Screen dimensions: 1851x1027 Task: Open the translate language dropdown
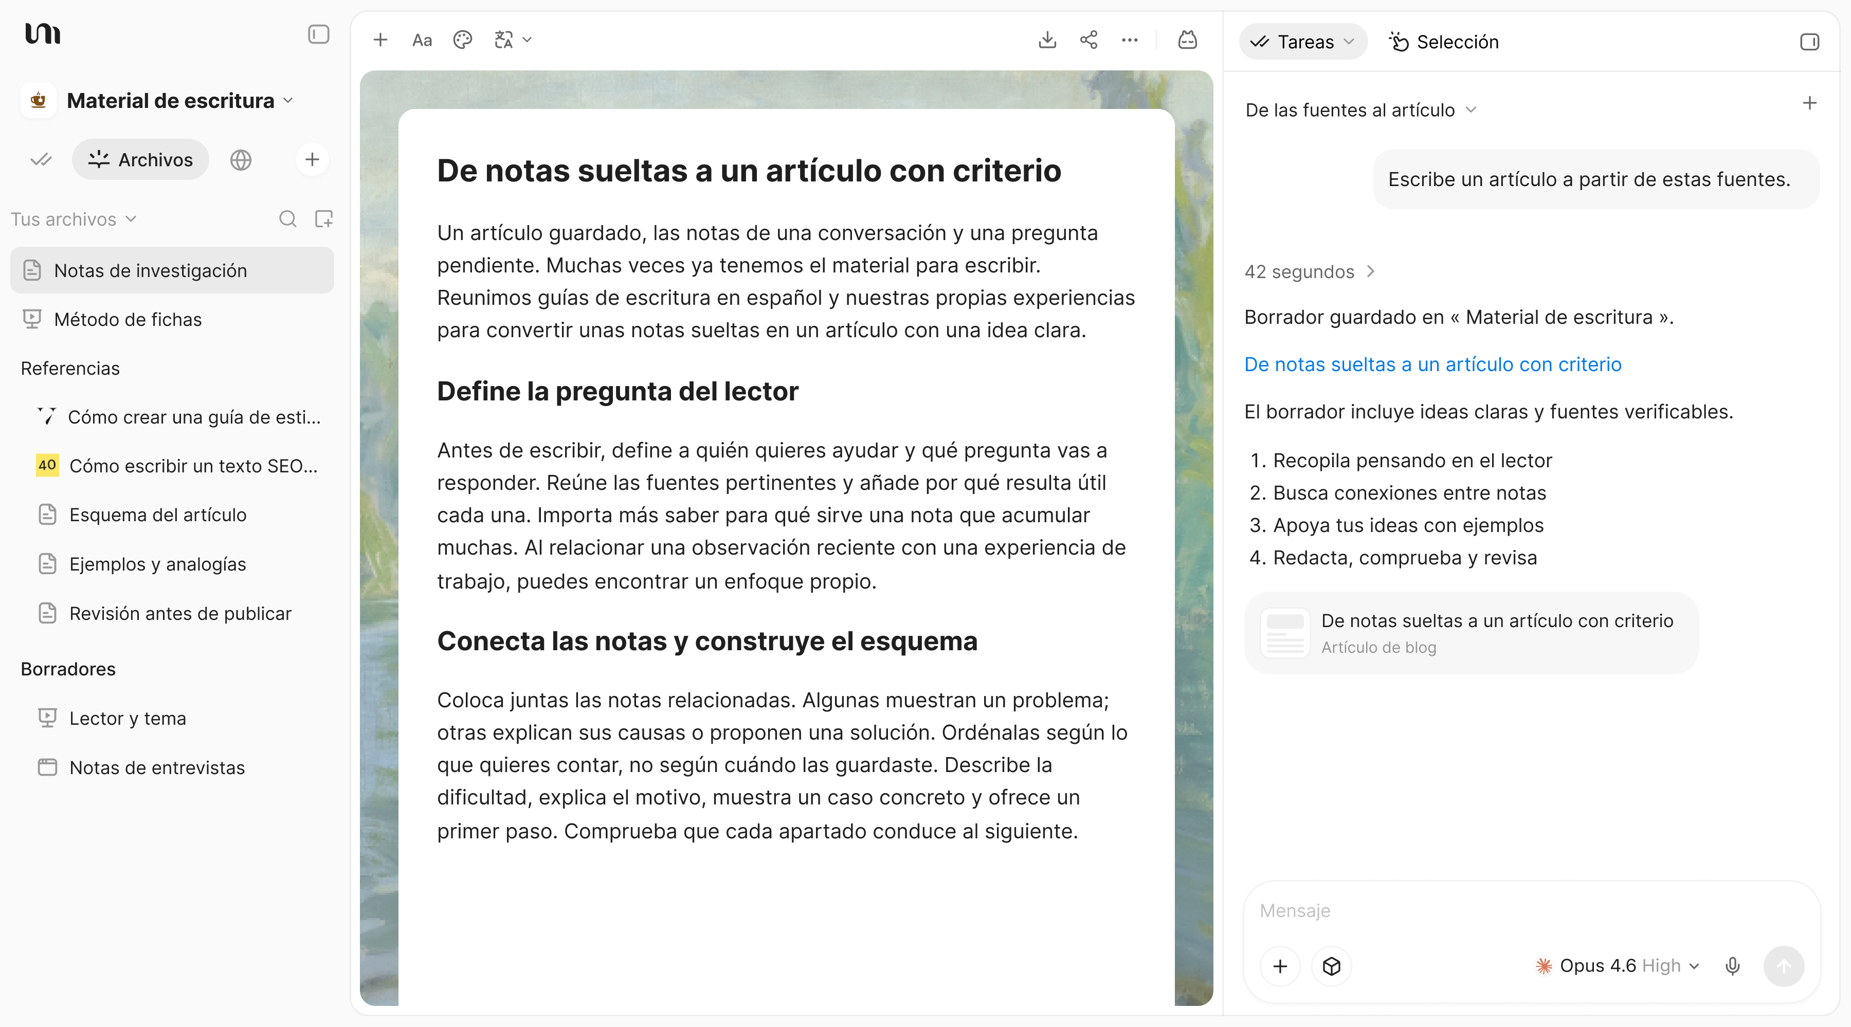(x=513, y=40)
